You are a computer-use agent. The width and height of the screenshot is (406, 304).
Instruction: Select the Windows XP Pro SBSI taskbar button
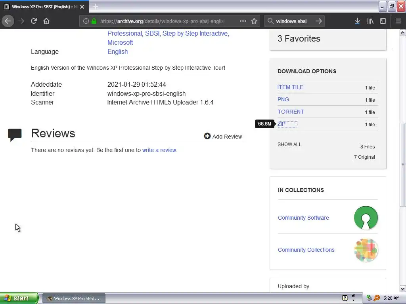pyautogui.click(x=74, y=298)
